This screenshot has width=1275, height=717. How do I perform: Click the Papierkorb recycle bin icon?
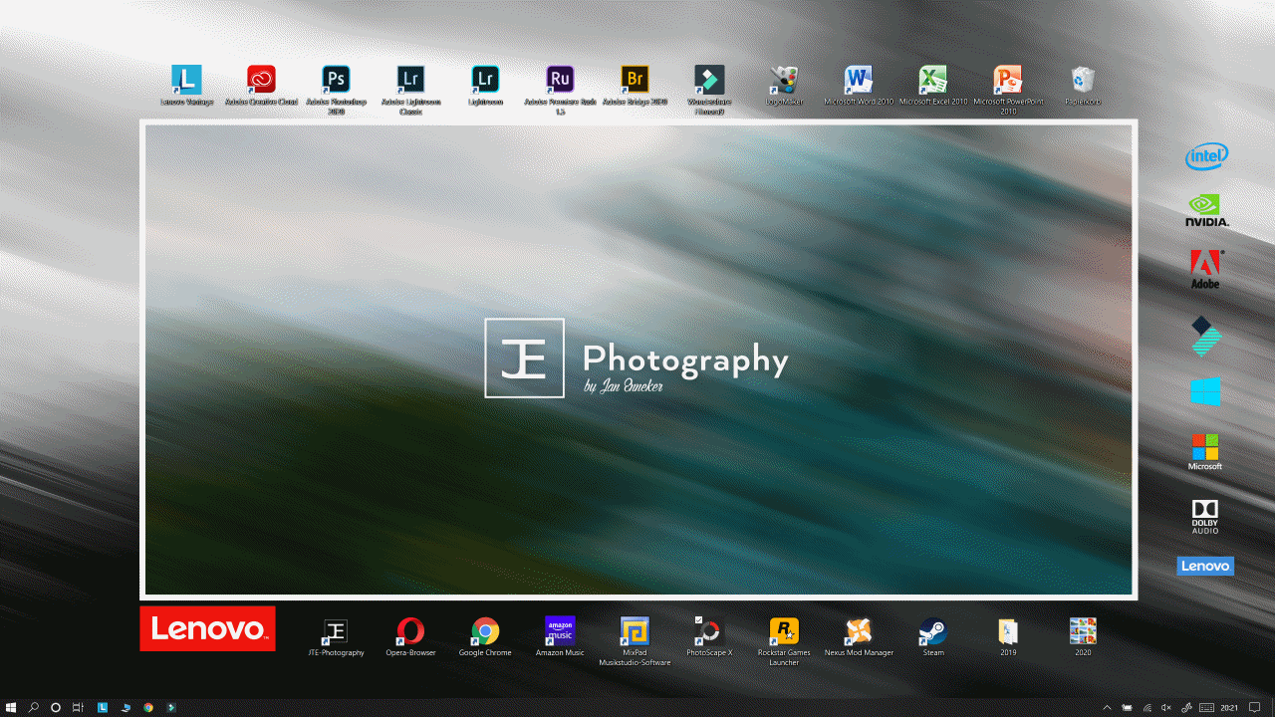1083,86
